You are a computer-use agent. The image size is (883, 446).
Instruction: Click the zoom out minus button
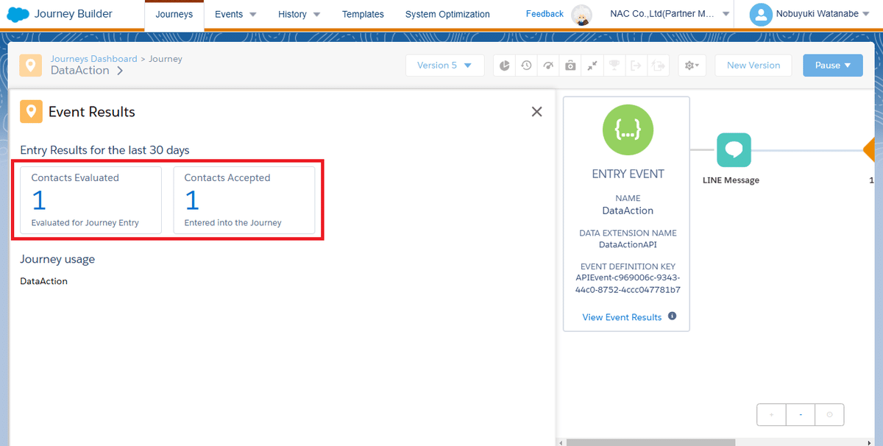tap(801, 415)
